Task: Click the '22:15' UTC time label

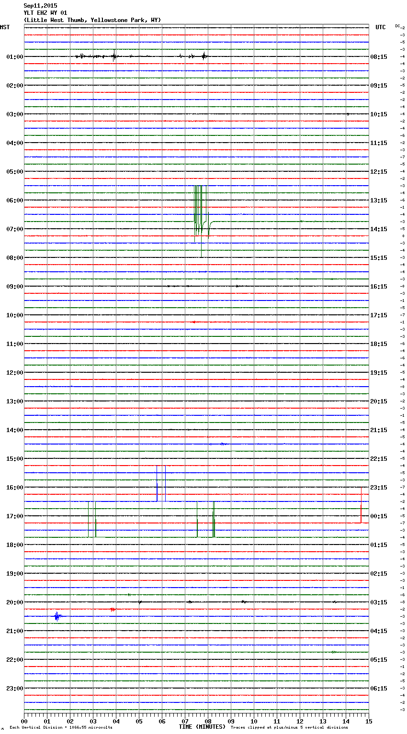Action: pos(379,459)
